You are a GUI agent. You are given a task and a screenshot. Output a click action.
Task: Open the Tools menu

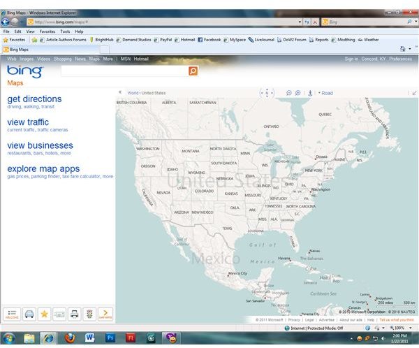pos(65,31)
